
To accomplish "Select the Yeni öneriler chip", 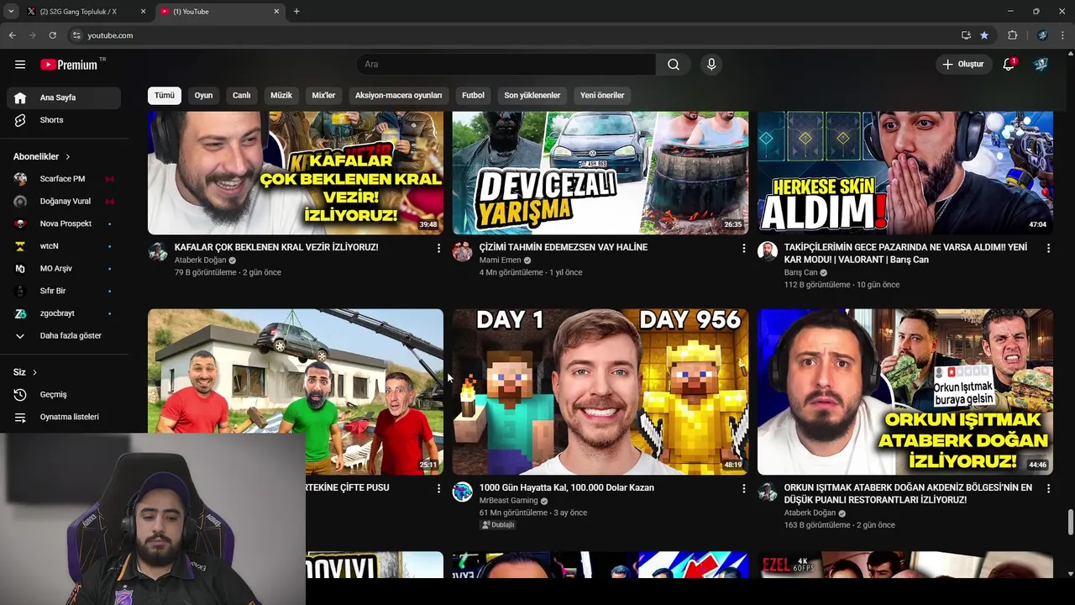I will pos(602,96).
